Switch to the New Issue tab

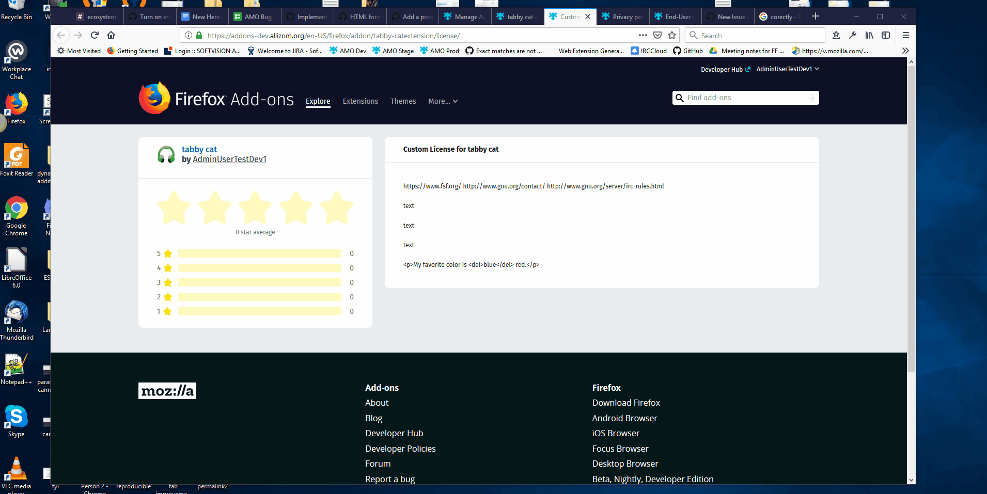click(727, 17)
